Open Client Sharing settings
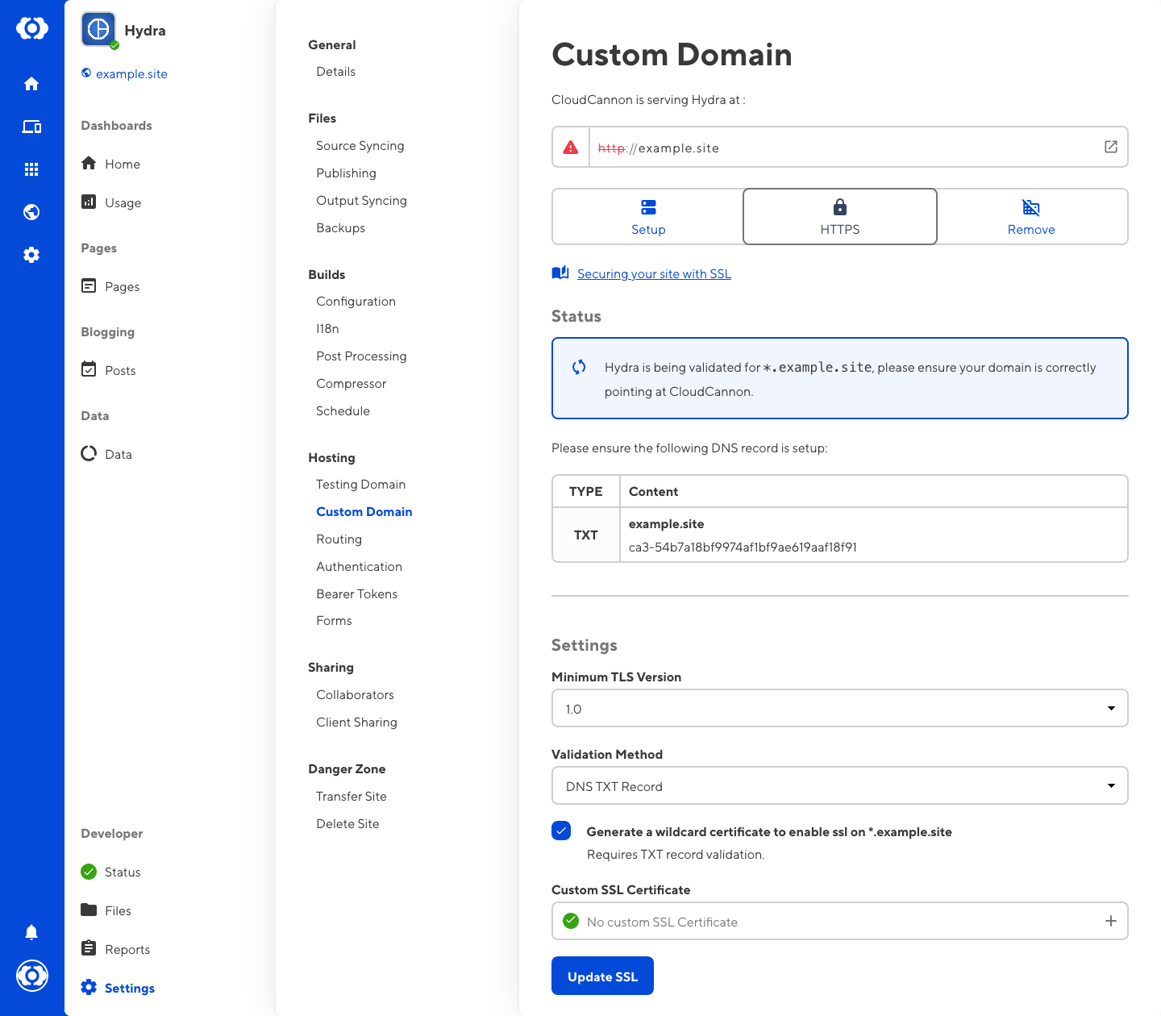The width and height of the screenshot is (1161, 1016). tap(356, 722)
